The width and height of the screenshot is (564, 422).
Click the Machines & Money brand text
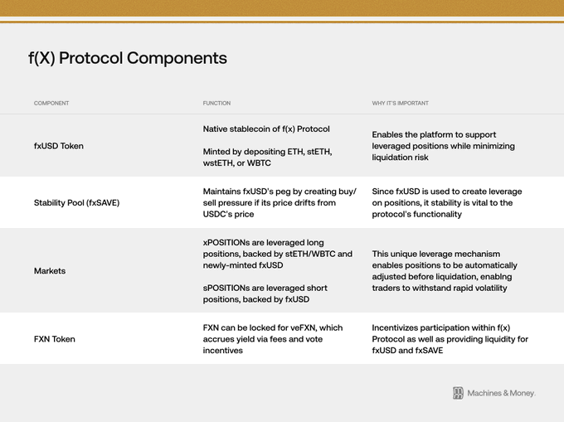point(502,393)
